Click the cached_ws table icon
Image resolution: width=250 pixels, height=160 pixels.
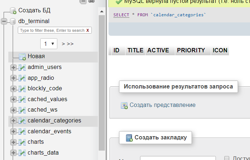tap(22, 110)
